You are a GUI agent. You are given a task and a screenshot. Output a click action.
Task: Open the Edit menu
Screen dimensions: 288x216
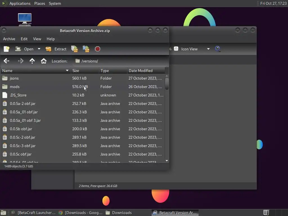pyautogui.click(x=24, y=39)
